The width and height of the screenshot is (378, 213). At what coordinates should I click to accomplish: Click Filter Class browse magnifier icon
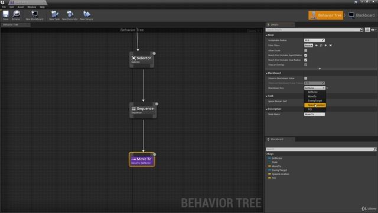321,46
